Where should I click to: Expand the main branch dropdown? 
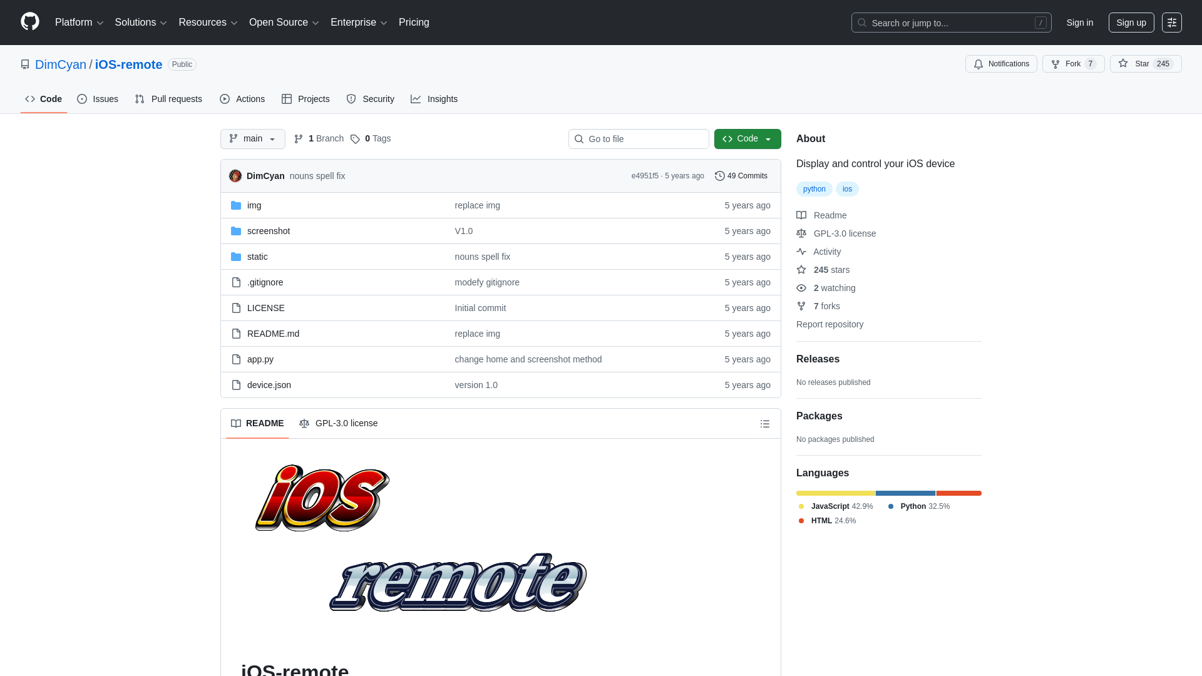[x=252, y=138]
